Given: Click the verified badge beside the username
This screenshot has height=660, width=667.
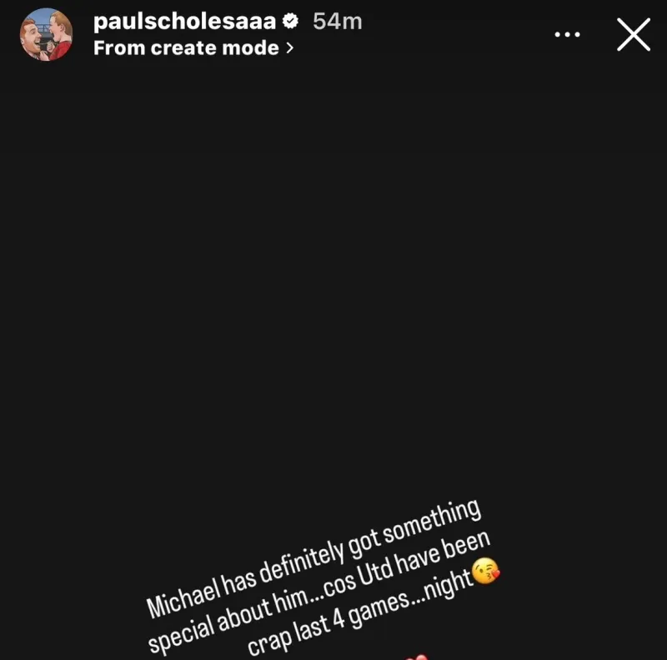Looking at the screenshot, I should 290,21.
